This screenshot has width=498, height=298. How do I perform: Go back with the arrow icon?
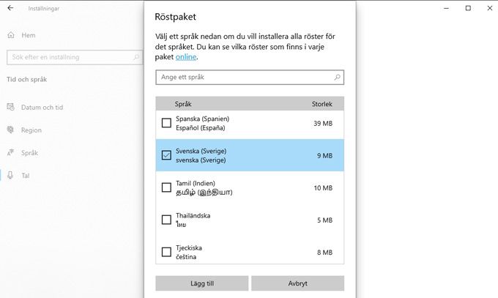pyautogui.click(x=10, y=8)
